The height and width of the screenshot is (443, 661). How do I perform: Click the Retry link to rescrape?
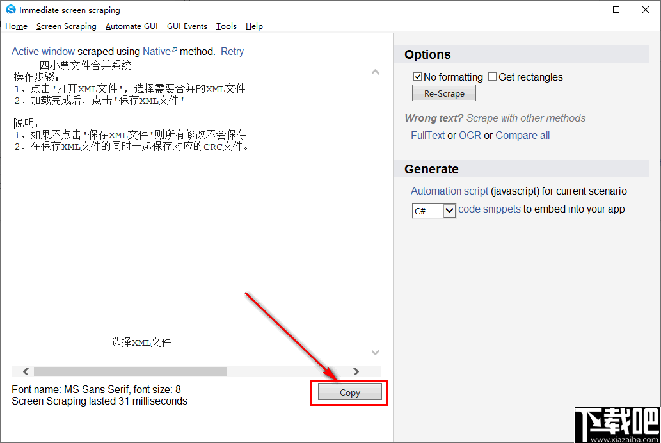pyautogui.click(x=232, y=51)
